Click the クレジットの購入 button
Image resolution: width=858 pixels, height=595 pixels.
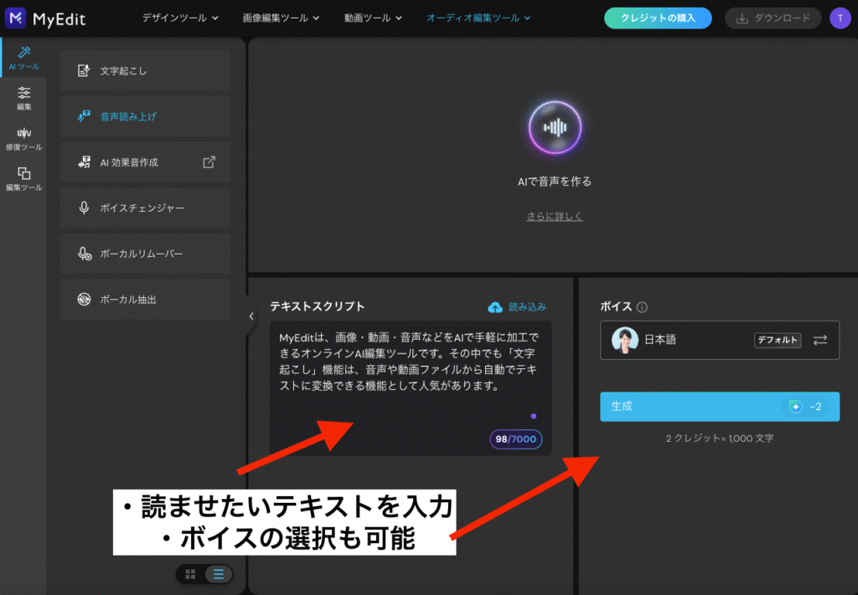[658, 18]
